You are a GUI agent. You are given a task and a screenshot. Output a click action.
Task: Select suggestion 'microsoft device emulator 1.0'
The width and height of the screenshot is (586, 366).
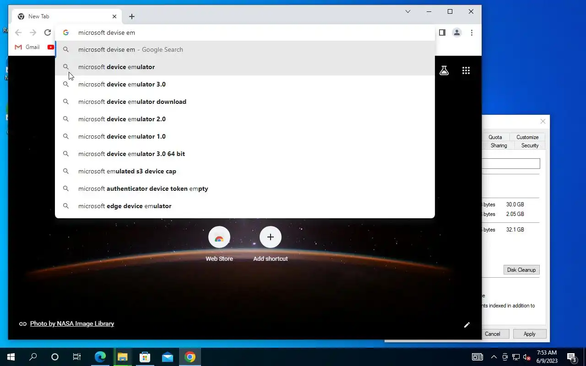pos(245,136)
